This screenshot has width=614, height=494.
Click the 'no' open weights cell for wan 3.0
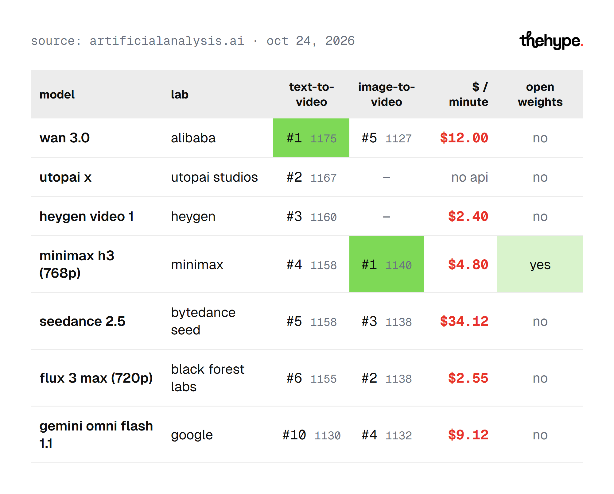coord(540,138)
